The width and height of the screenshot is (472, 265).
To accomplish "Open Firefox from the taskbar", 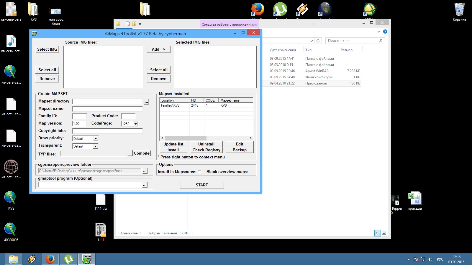I will [x=50, y=259].
